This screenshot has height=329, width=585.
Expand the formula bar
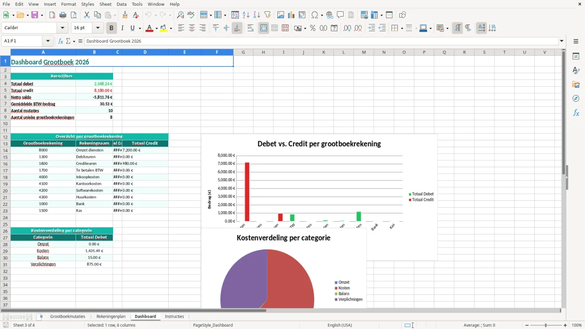(x=562, y=41)
